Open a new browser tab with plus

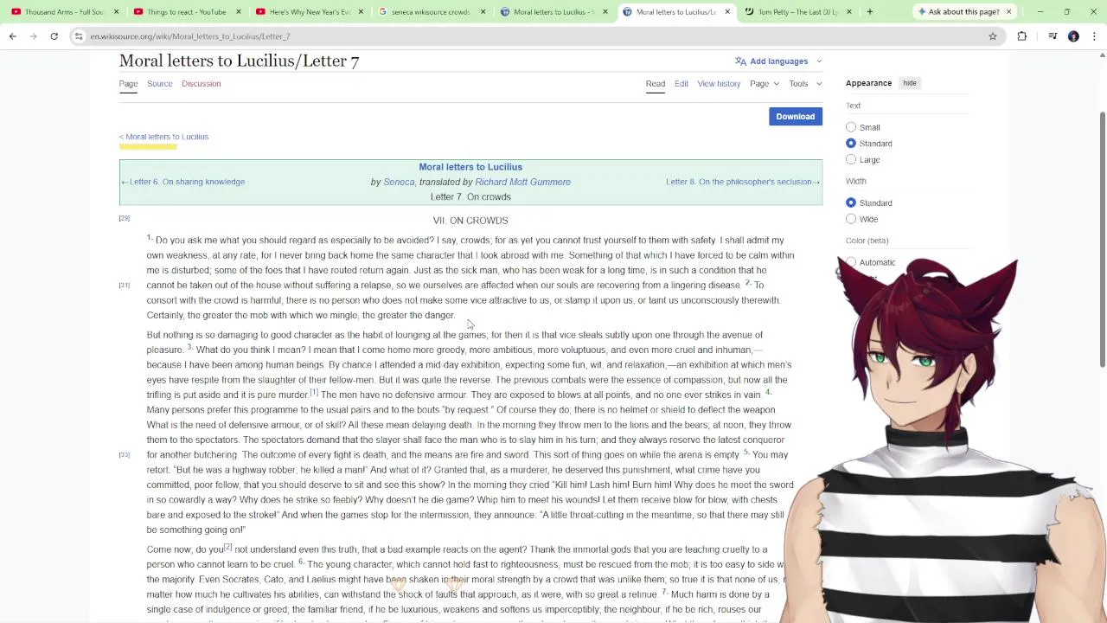[x=870, y=12]
